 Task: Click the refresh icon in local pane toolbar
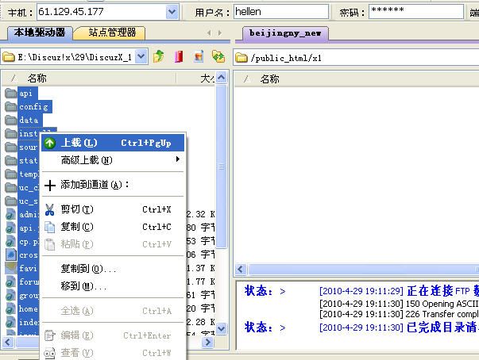(x=217, y=57)
